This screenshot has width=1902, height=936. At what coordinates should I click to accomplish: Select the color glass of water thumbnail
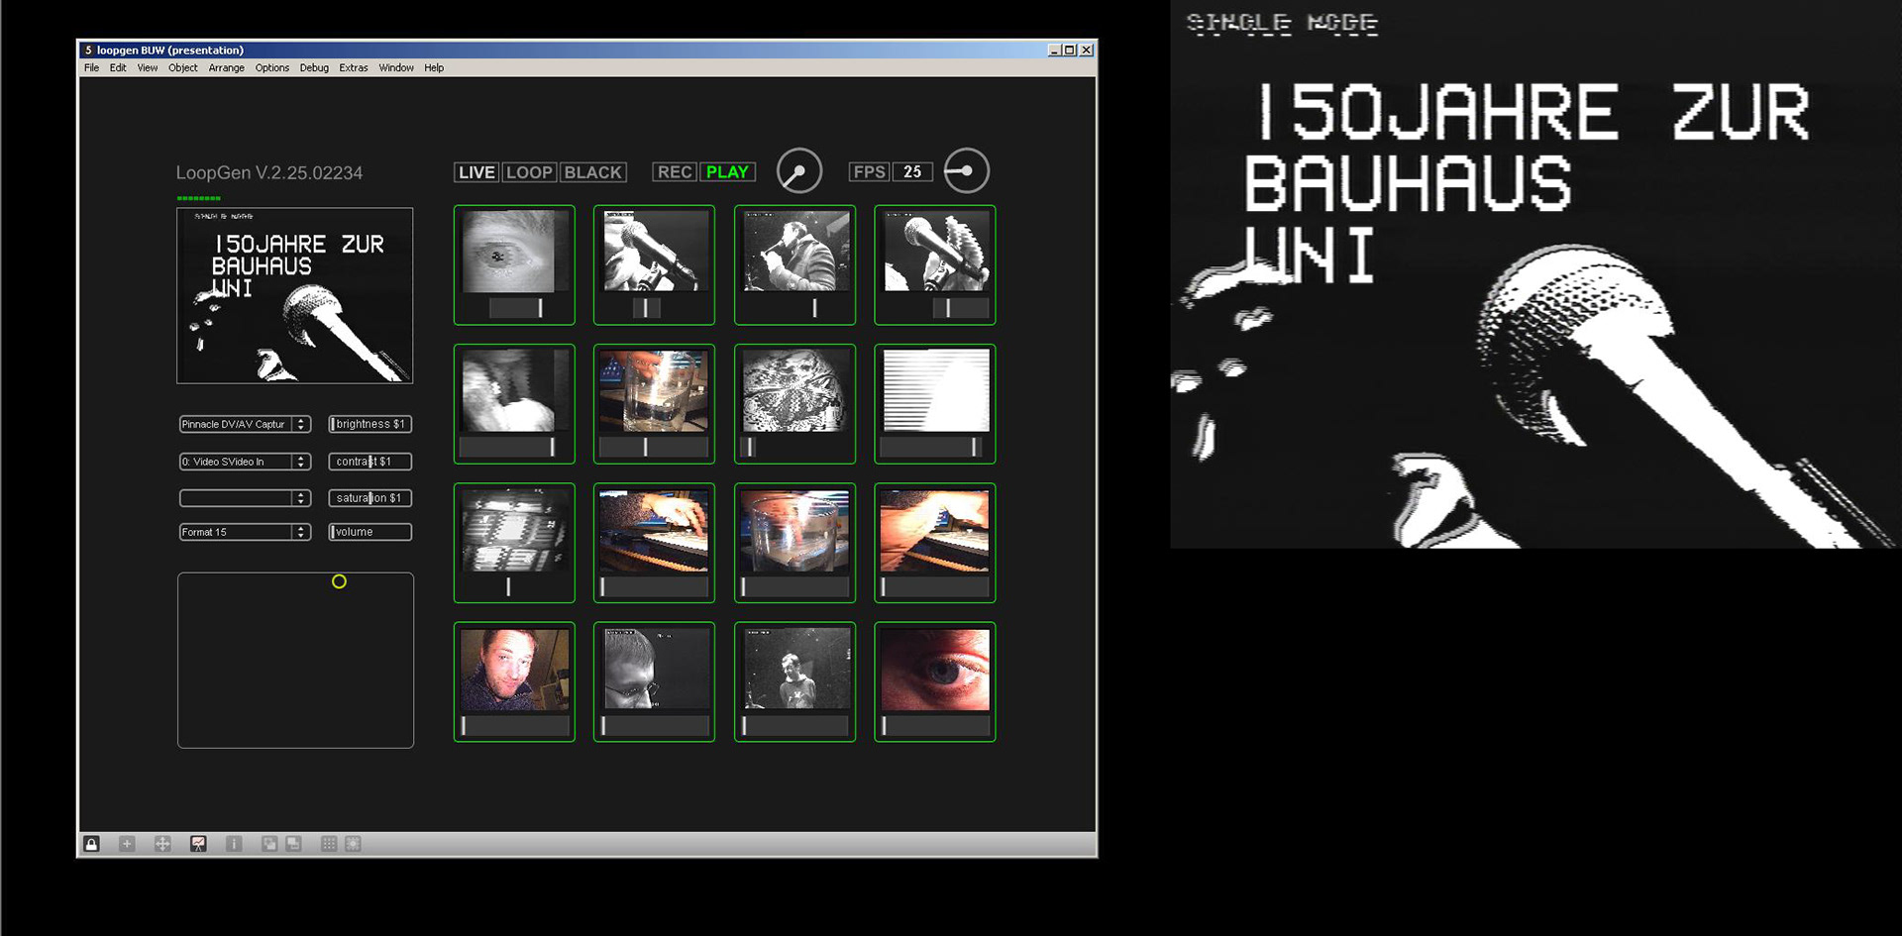(x=654, y=390)
